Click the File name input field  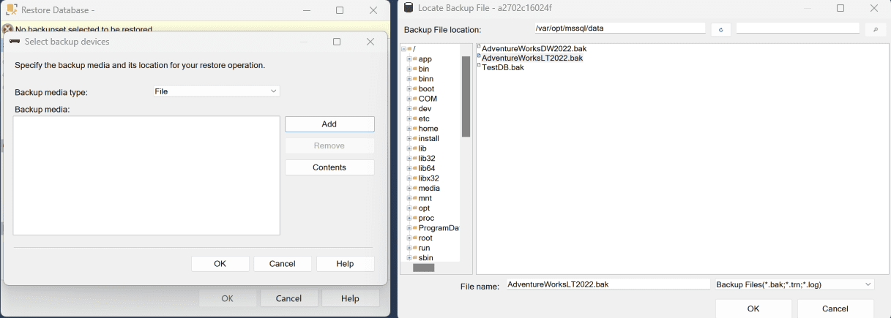pos(608,284)
